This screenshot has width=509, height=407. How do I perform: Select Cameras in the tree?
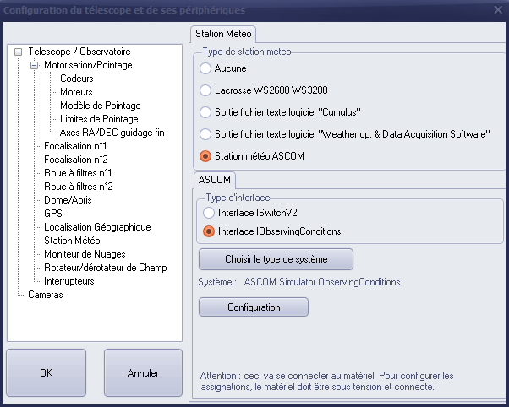(46, 295)
